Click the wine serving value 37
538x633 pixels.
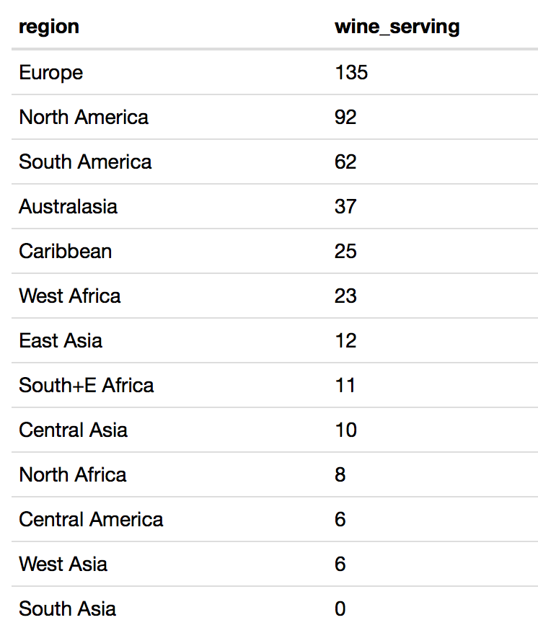(x=345, y=207)
